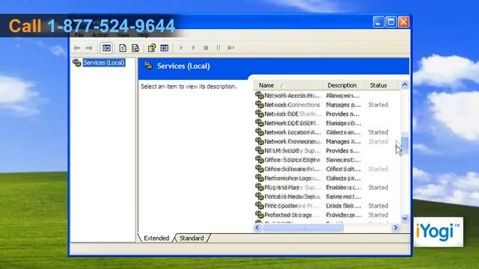Open the Action menu
Viewport: 479px width, 269px height.
tap(100, 35)
